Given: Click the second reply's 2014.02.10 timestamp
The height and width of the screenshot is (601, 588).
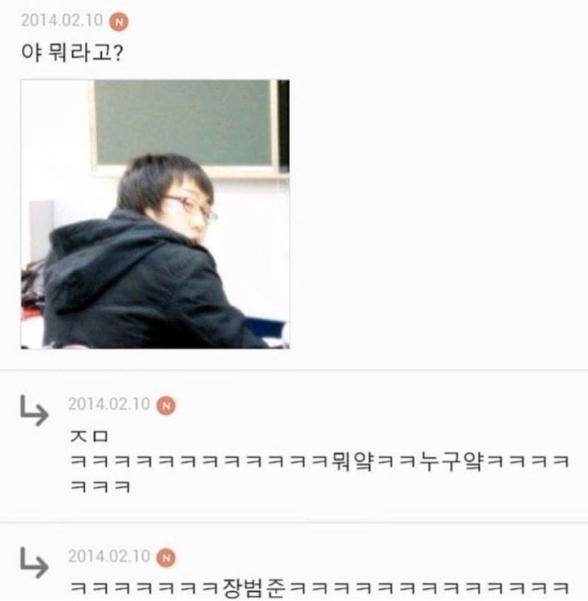Looking at the screenshot, I should point(109,556).
